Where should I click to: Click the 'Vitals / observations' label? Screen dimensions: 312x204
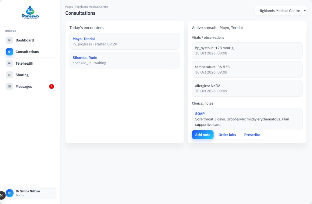click(x=208, y=38)
